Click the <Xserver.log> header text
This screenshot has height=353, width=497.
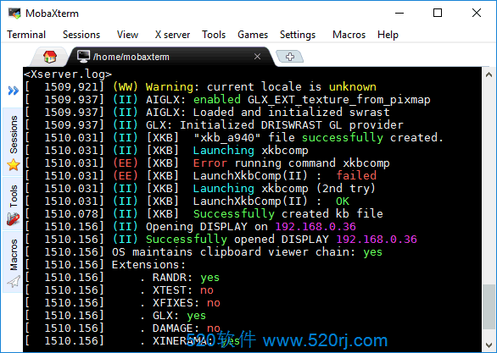click(x=68, y=74)
